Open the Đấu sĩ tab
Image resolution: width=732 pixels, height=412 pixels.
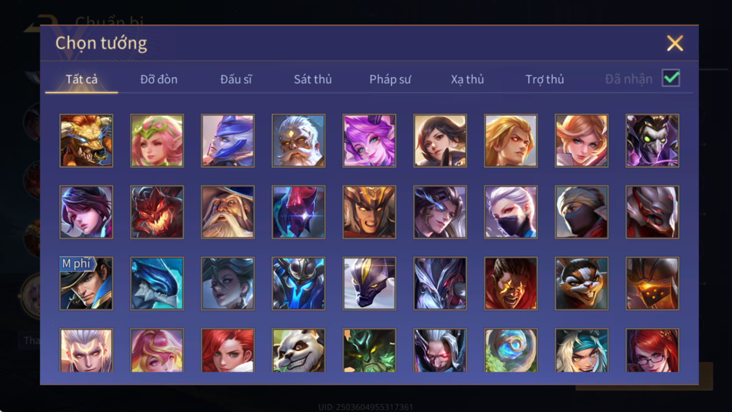click(236, 79)
